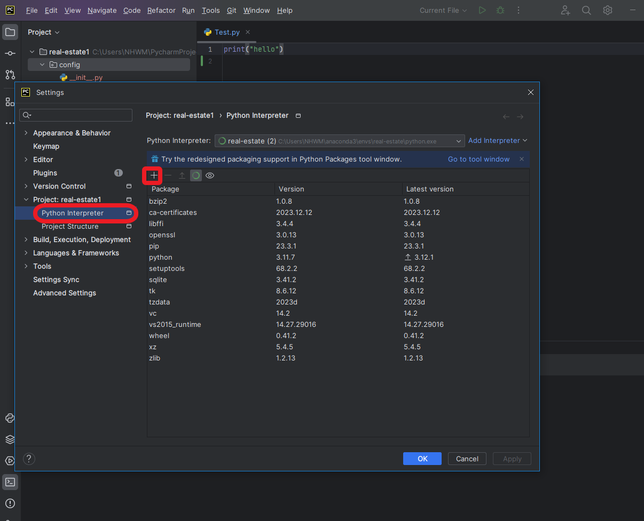This screenshot has height=521, width=644.
Task: Open Search Everywhere magnifier icon
Action: point(586,10)
